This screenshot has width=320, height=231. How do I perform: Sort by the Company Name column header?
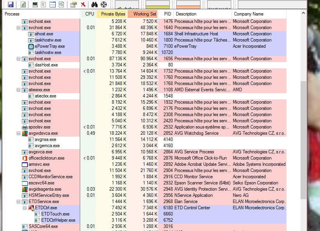tap(259, 14)
